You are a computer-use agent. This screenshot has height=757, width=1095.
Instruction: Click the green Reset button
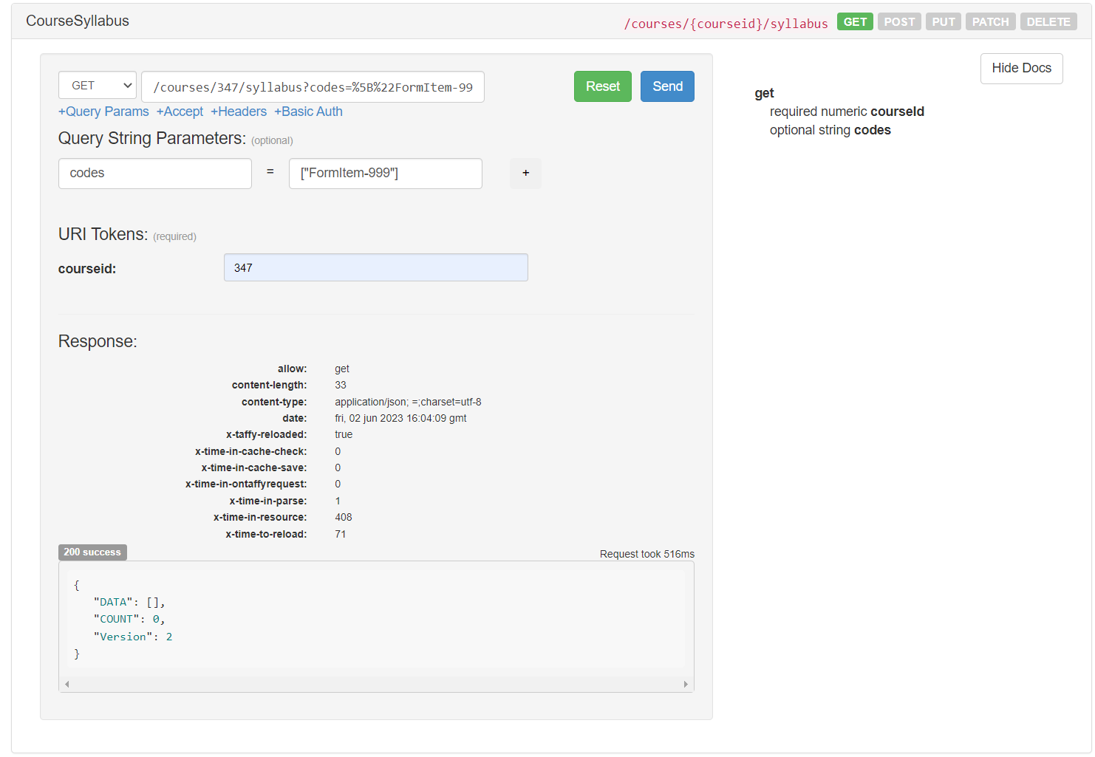point(602,86)
